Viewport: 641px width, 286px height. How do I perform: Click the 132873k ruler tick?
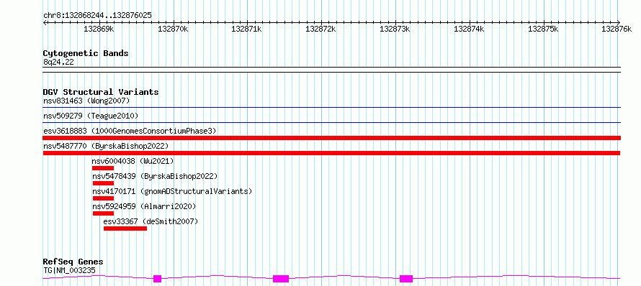click(x=395, y=29)
